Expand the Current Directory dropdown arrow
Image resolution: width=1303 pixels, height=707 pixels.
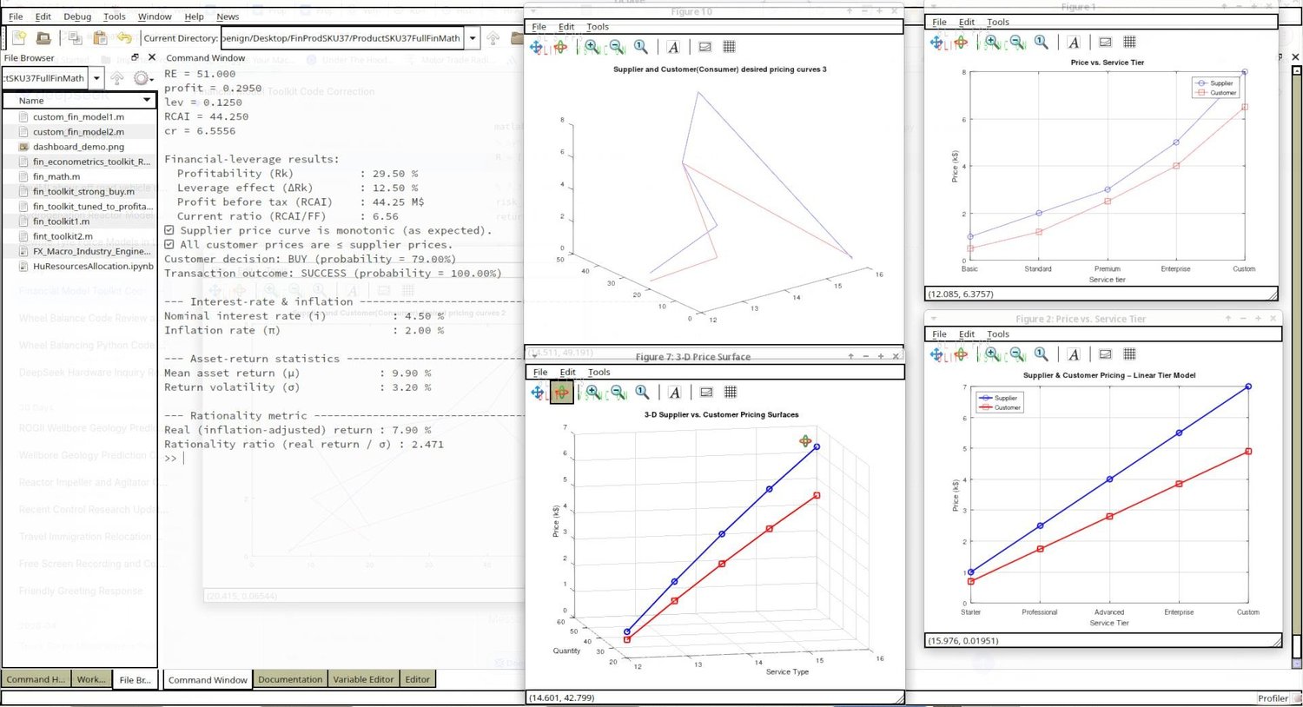(473, 38)
